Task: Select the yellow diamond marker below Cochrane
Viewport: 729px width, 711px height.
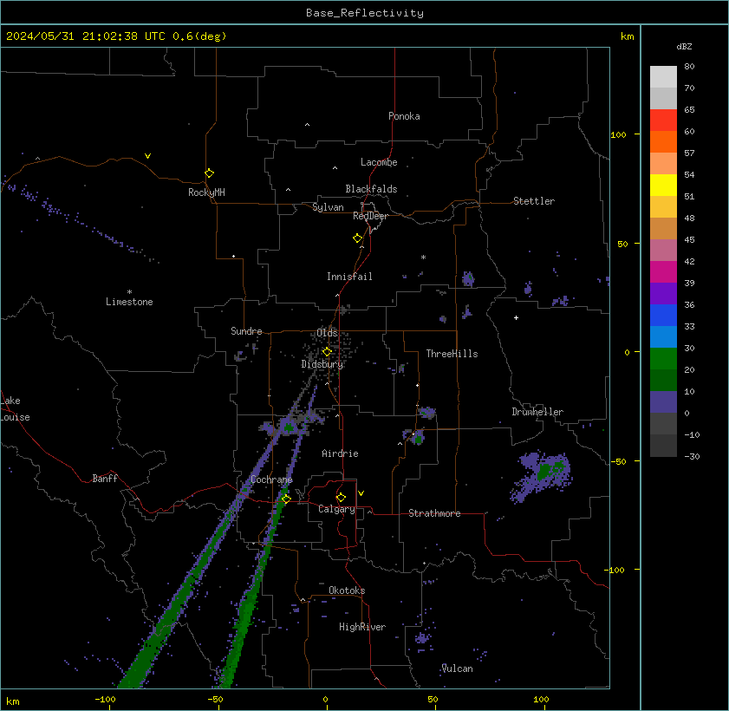Action: coord(286,499)
